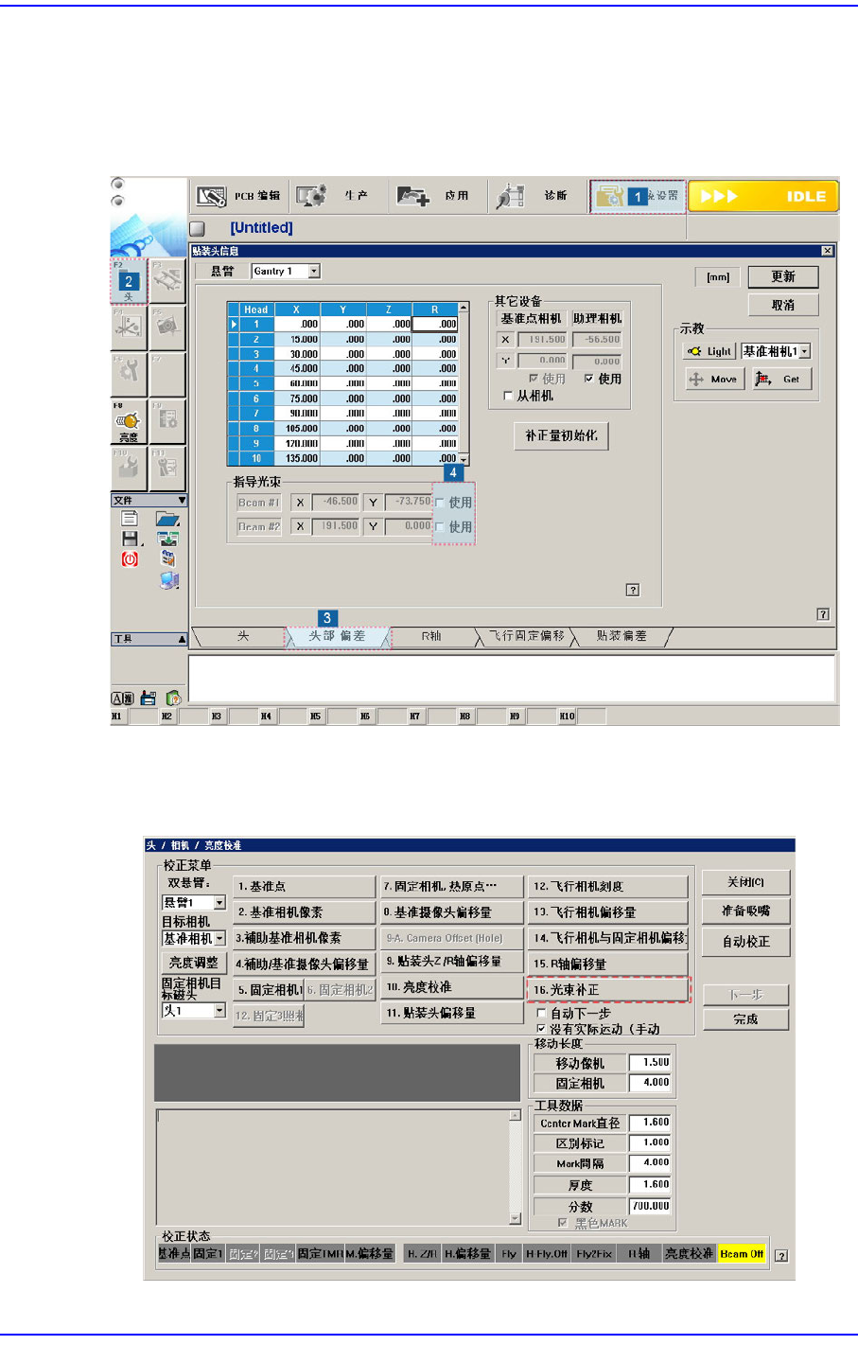Select the F4 sidebar icon
The image size is (858, 1345).
click(129, 327)
